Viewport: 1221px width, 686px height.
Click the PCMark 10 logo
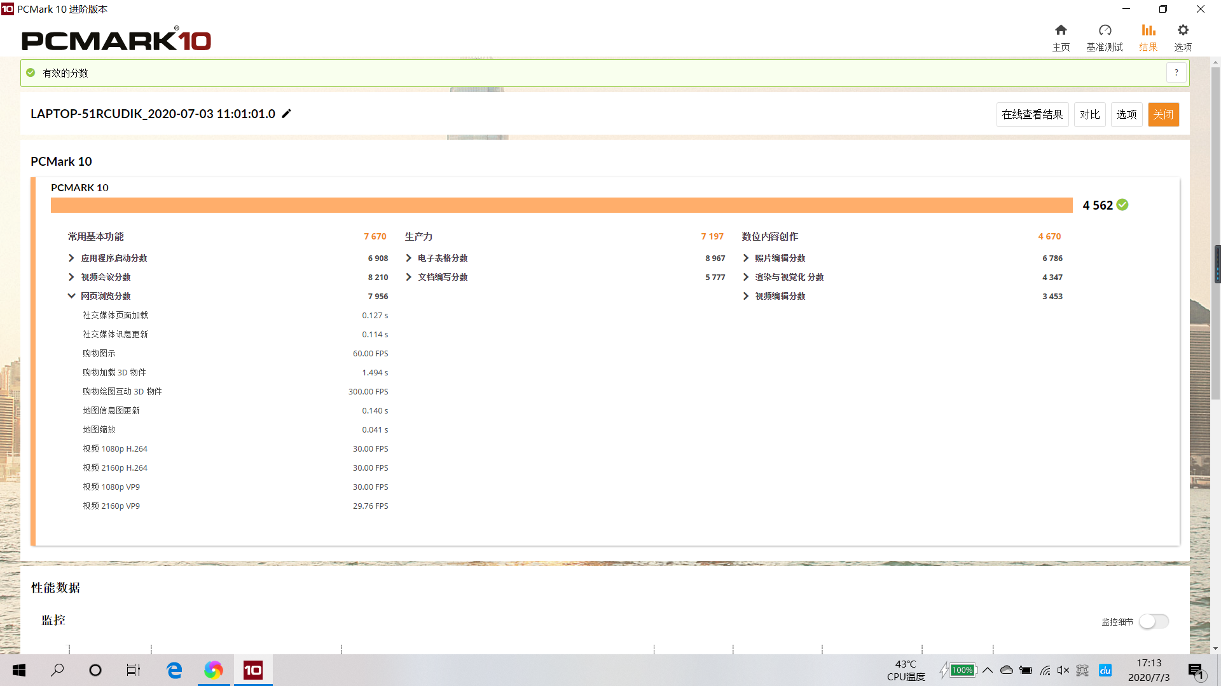(x=116, y=39)
